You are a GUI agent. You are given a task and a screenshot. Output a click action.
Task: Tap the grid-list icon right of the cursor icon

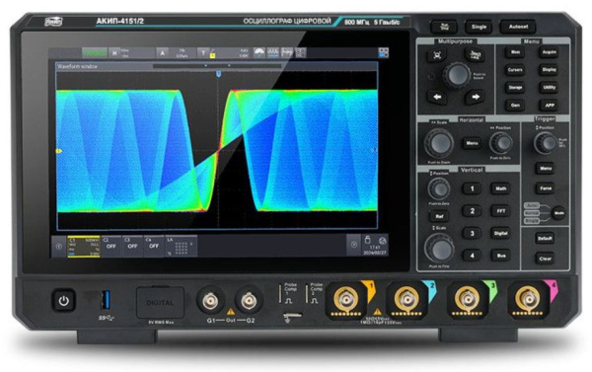click(301, 52)
